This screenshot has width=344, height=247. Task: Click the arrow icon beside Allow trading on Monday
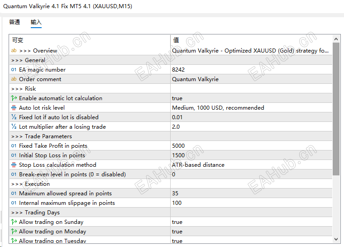coord(14,232)
